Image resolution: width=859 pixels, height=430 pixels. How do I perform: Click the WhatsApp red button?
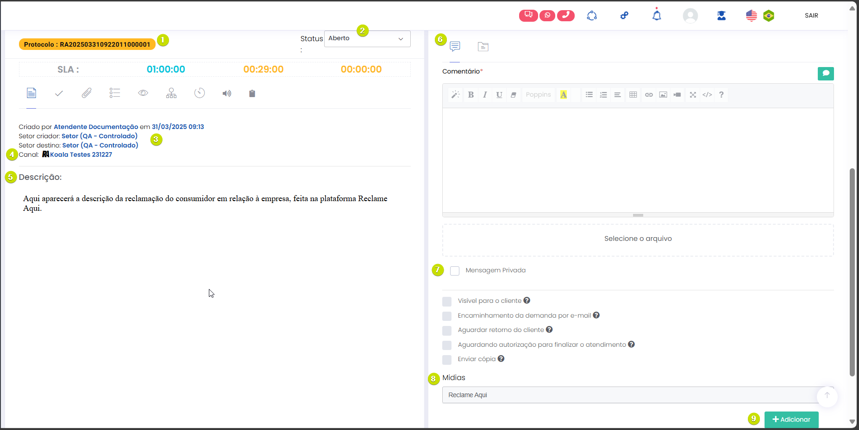click(x=547, y=15)
